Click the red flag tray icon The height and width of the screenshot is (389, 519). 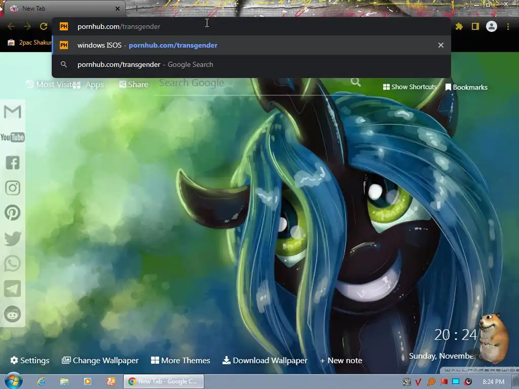click(x=444, y=382)
